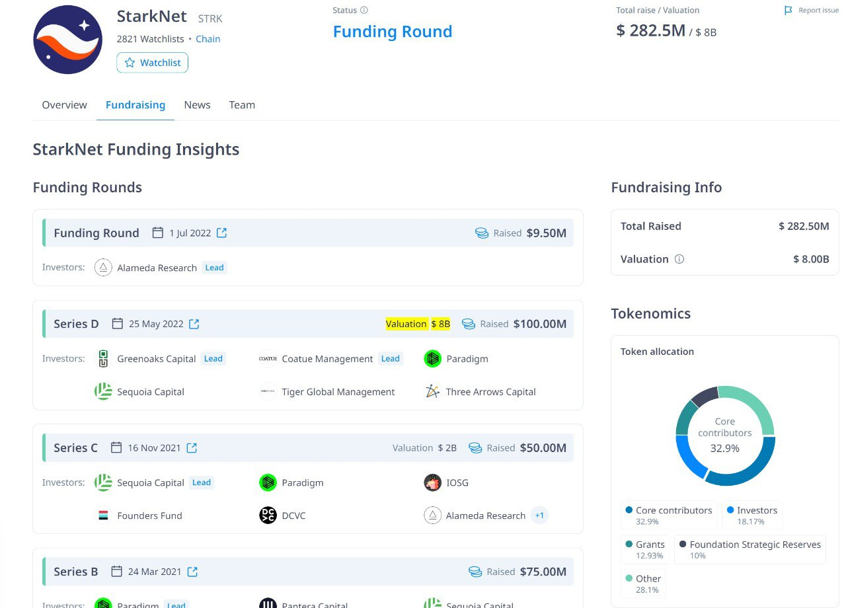The width and height of the screenshot is (846, 608).
Task: Click the STRK ticker label
Action: (210, 18)
